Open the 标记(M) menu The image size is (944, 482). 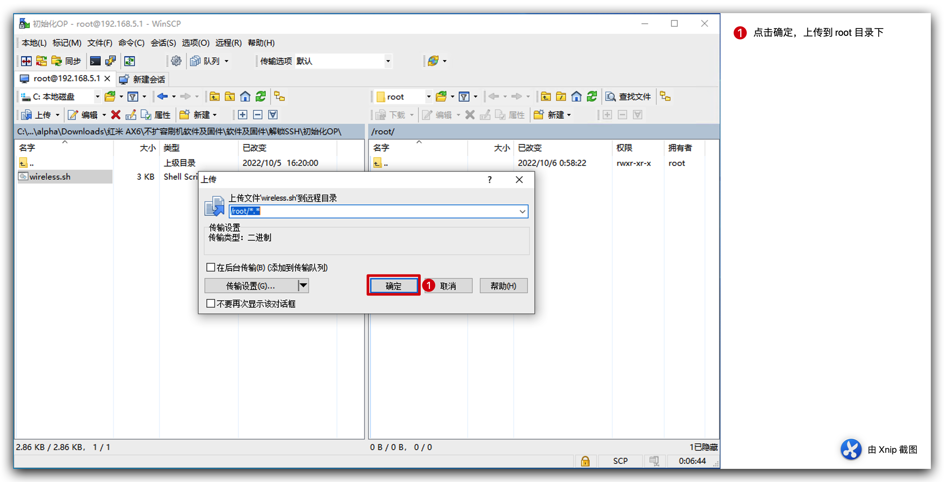[67, 43]
